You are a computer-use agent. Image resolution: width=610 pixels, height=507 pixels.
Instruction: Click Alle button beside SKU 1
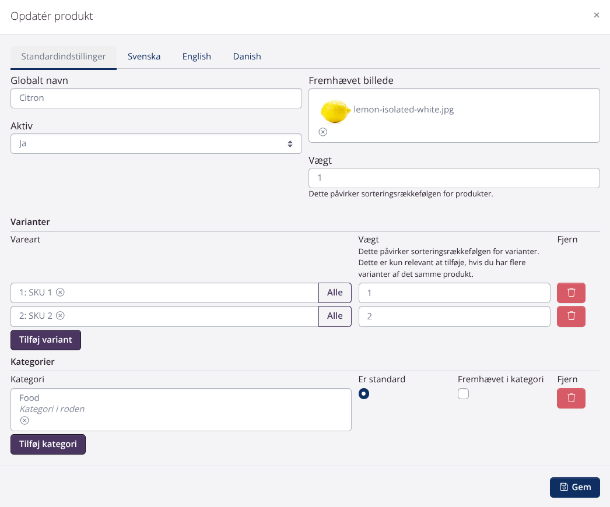tap(335, 293)
